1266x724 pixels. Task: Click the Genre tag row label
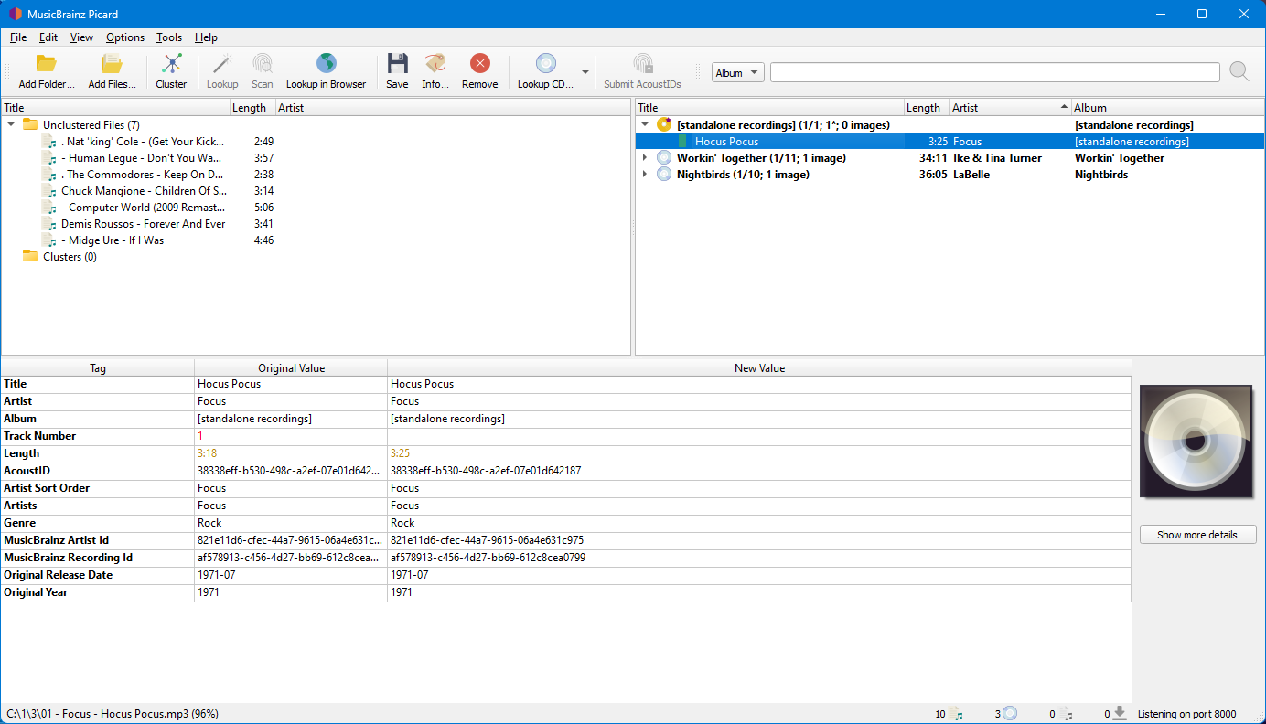19,522
